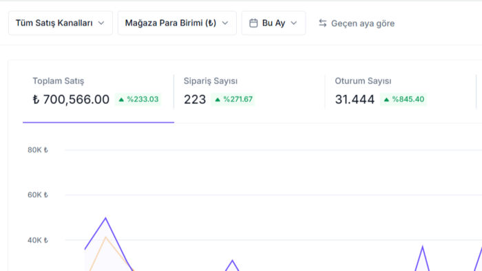Screen dimensions: 482x271
Task: Click the 80K ₺ axis label
Action: 38,150
